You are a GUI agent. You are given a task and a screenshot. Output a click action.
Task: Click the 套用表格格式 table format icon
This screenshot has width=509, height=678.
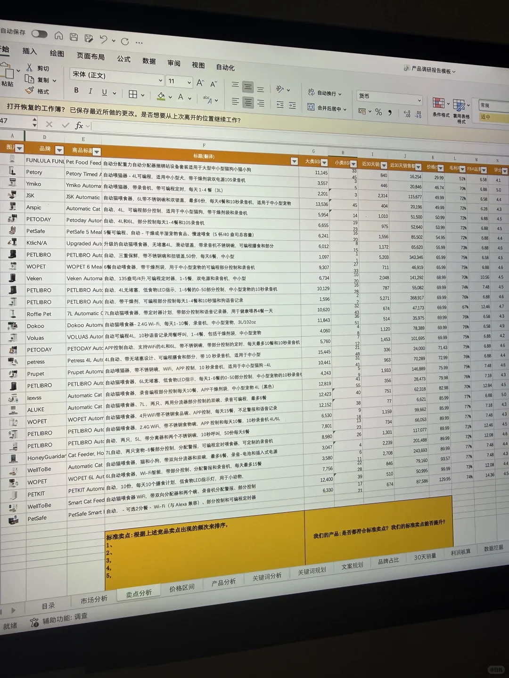(x=459, y=105)
